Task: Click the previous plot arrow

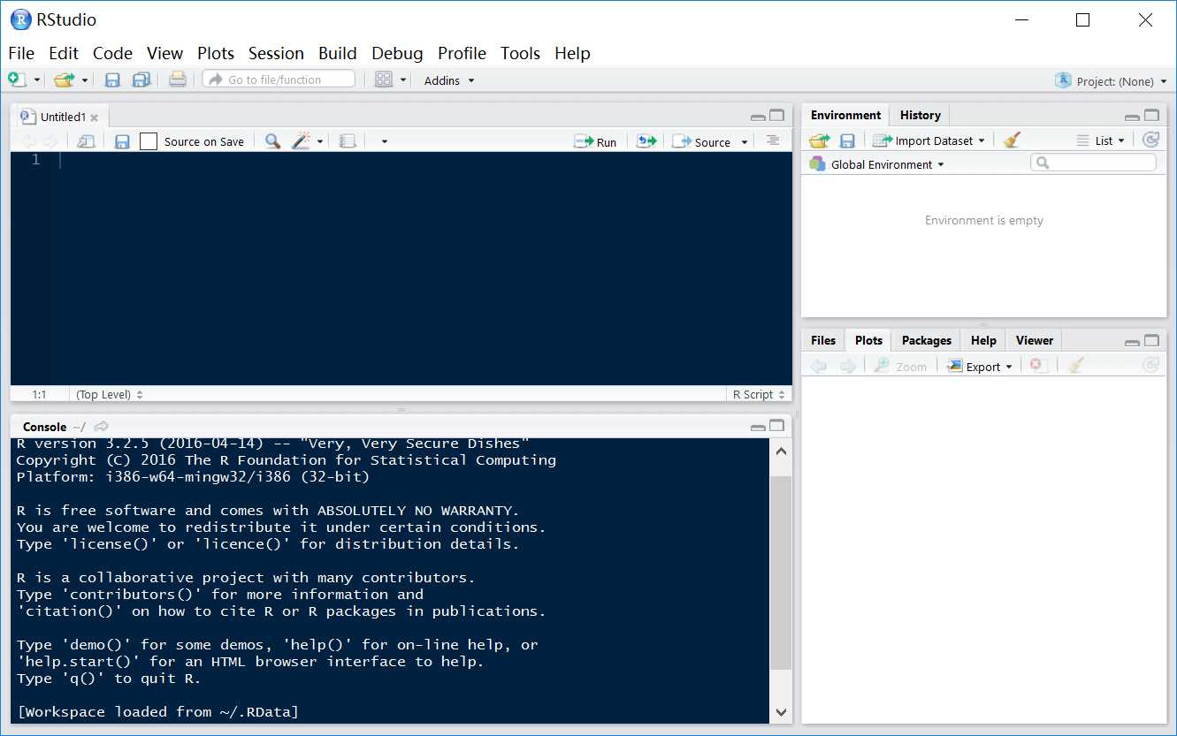Action: tap(819, 366)
